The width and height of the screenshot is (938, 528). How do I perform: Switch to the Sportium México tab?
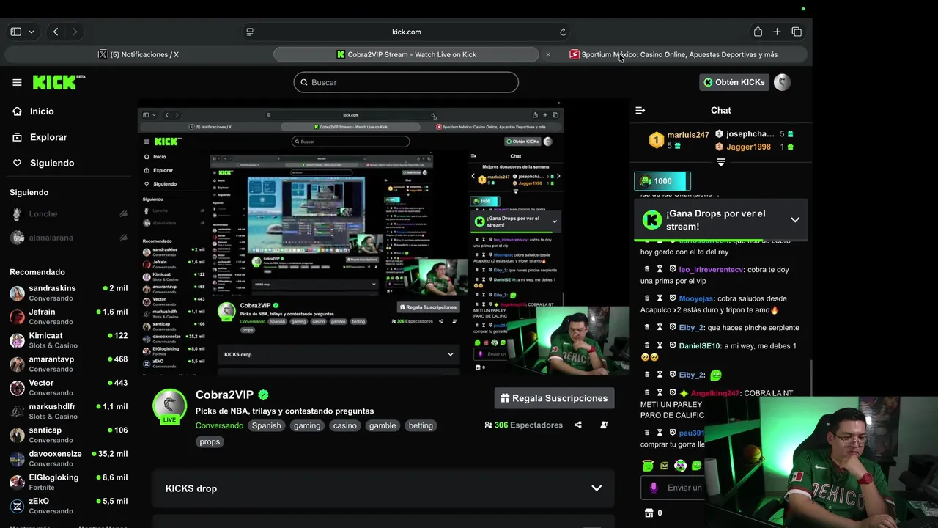tap(673, 54)
